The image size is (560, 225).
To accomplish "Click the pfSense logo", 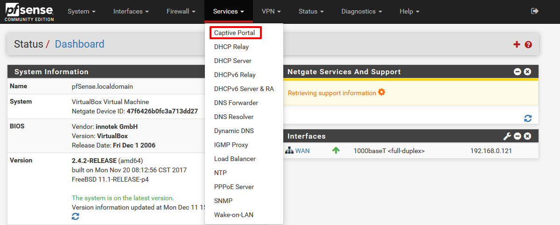I will click(29, 12).
